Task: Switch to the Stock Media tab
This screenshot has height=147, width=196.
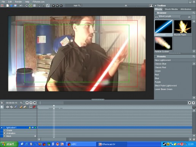Action: point(171,9)
